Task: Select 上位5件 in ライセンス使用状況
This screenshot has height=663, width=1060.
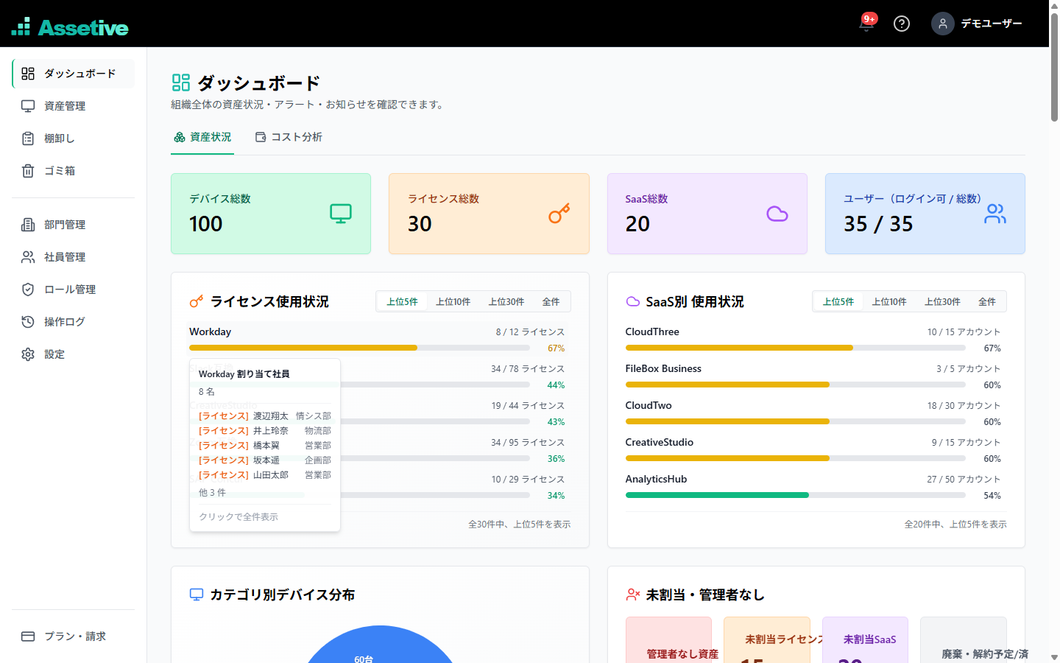Action: (x=403, y=302)
